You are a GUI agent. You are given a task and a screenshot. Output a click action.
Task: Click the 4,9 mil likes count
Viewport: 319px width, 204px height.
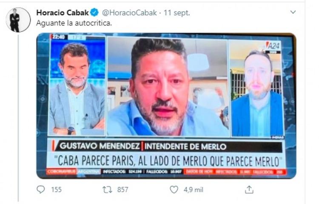click(194, 190)
